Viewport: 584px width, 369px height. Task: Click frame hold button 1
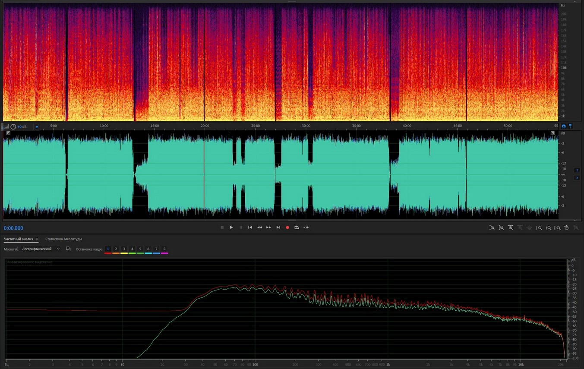pyautogui.click(x=108, y=249)
